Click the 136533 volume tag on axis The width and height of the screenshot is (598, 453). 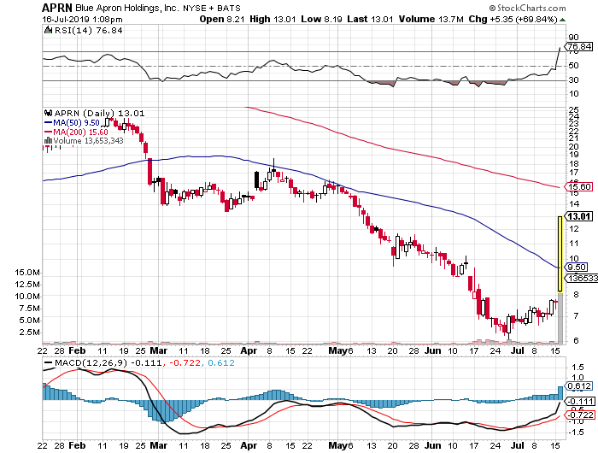point(581,278)
